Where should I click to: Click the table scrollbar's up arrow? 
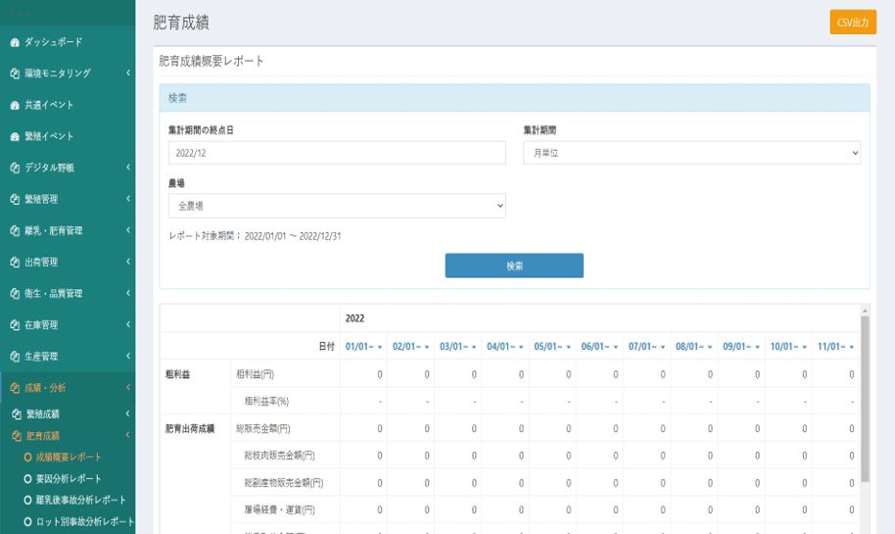tap(865, 311)
